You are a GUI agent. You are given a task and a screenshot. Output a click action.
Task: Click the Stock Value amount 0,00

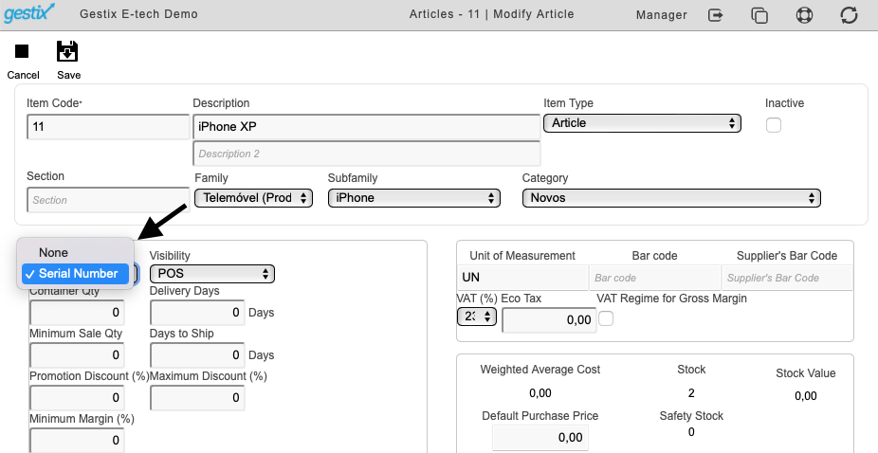click(805, 396)
